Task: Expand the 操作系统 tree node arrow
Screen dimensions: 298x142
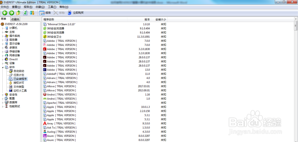Action: [3, 36]
